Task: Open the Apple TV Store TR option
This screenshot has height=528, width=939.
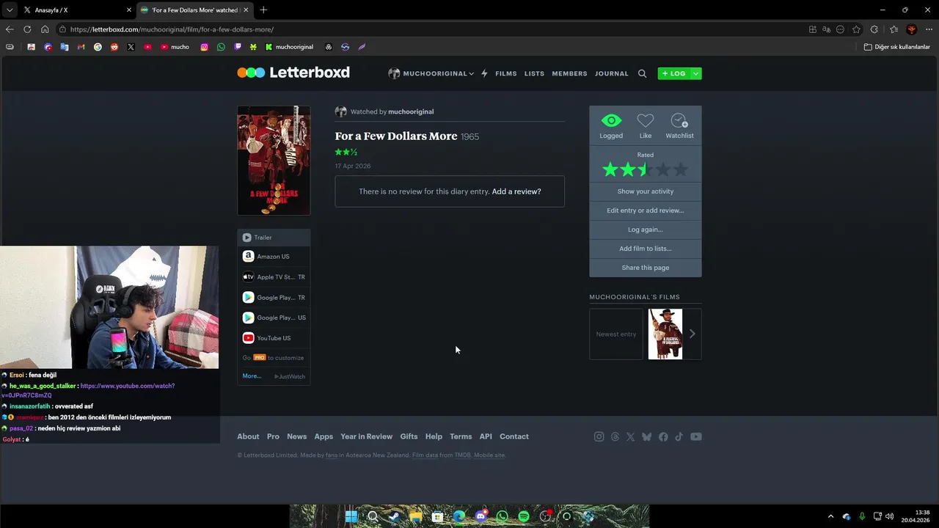Action: point(274,277)
